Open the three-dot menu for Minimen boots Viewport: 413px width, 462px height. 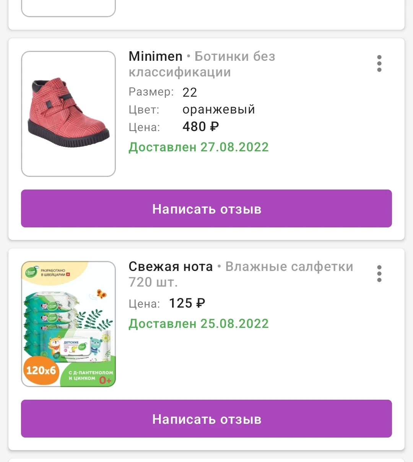379,63
